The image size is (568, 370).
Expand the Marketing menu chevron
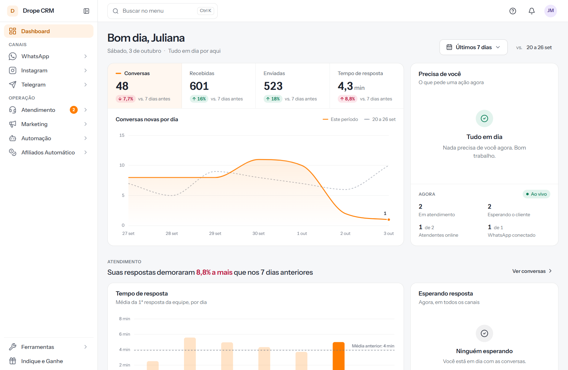point(86,124)
